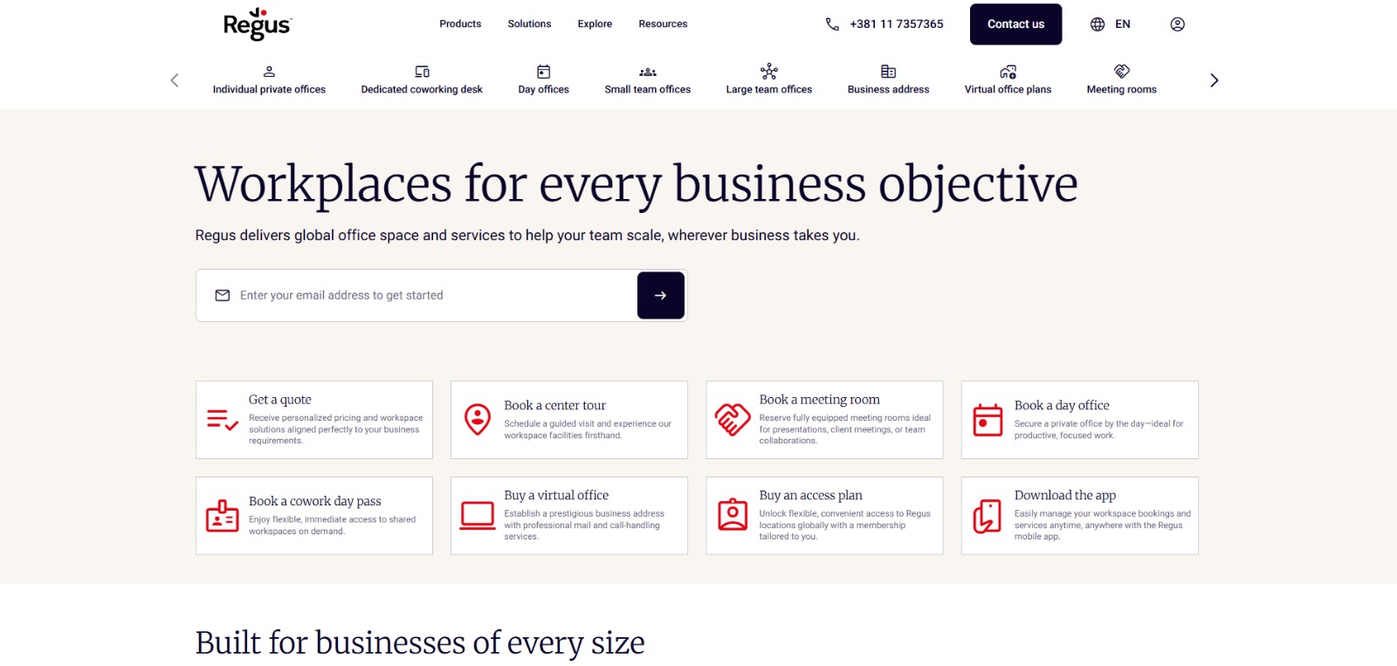The height and width of the screenshot is (666, 1397).
Task: Open the Buy a virtual office title
Action: click(556, 496)
